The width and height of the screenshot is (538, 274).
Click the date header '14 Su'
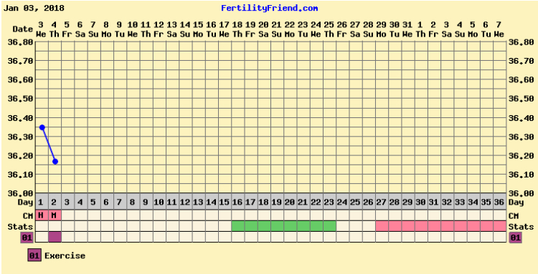[x=185, y=29]
